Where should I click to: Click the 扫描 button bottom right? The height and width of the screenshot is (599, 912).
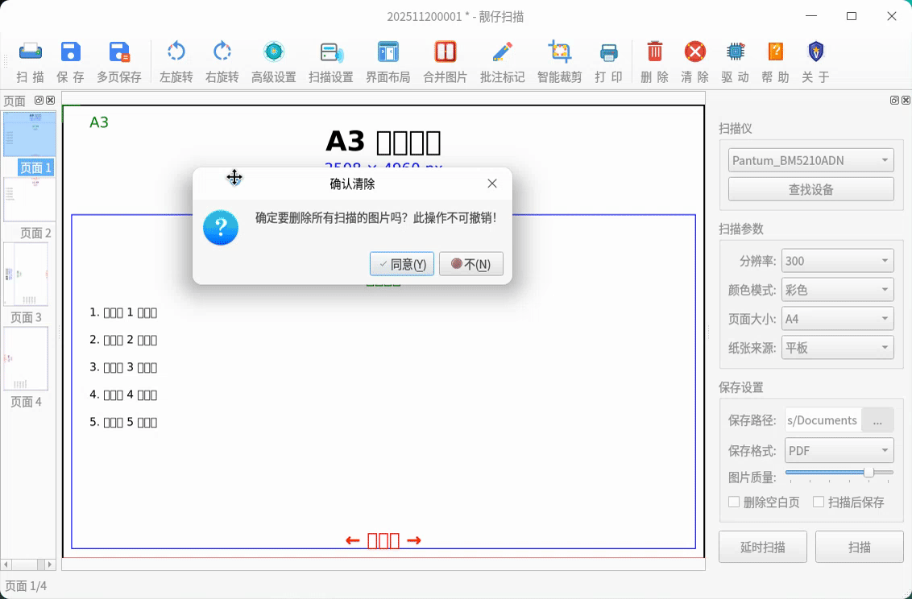859,547
